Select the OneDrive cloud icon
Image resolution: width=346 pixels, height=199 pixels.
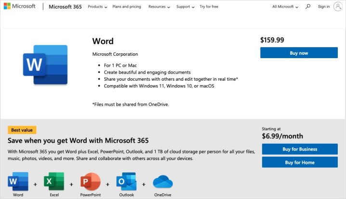coord(163,182)
